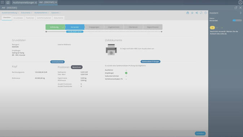This screenshot has height=137, width=243.
Task: Expand the Dokumente dropdown menu
Action: pyautogui.click(x=26, y=13)
